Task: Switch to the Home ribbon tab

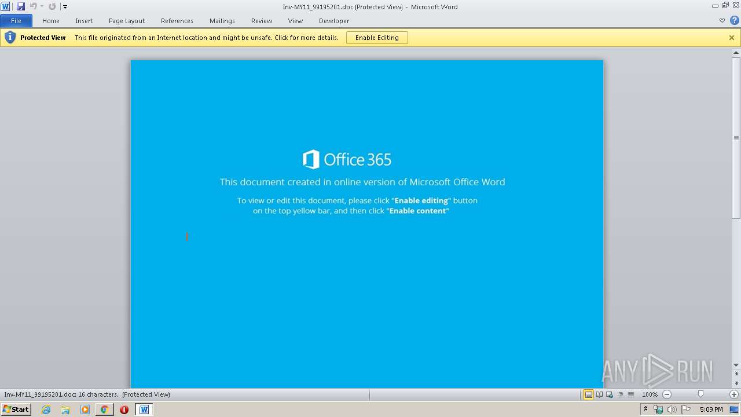Action: pyautogui.click(x=51, y=21)
